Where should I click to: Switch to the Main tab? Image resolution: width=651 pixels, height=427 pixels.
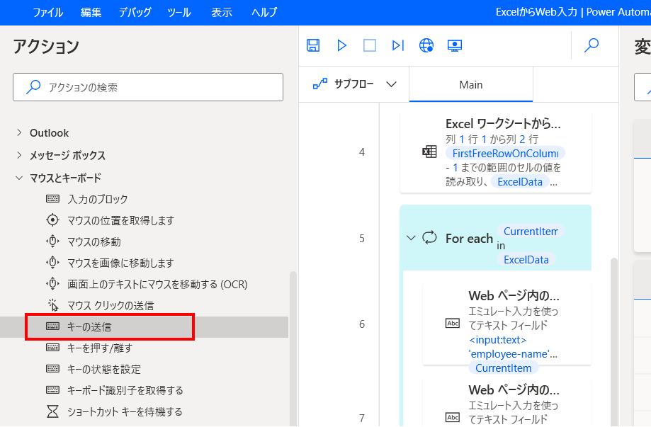pyautogui.click(x=470, y=84)
